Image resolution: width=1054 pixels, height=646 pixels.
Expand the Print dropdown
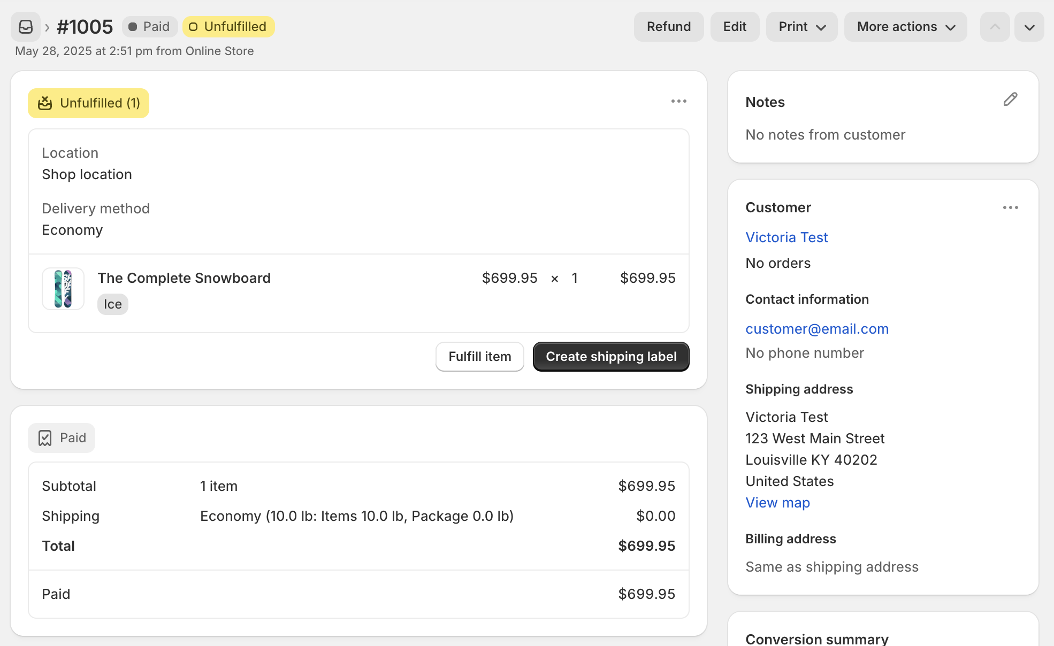pos(801,27)
